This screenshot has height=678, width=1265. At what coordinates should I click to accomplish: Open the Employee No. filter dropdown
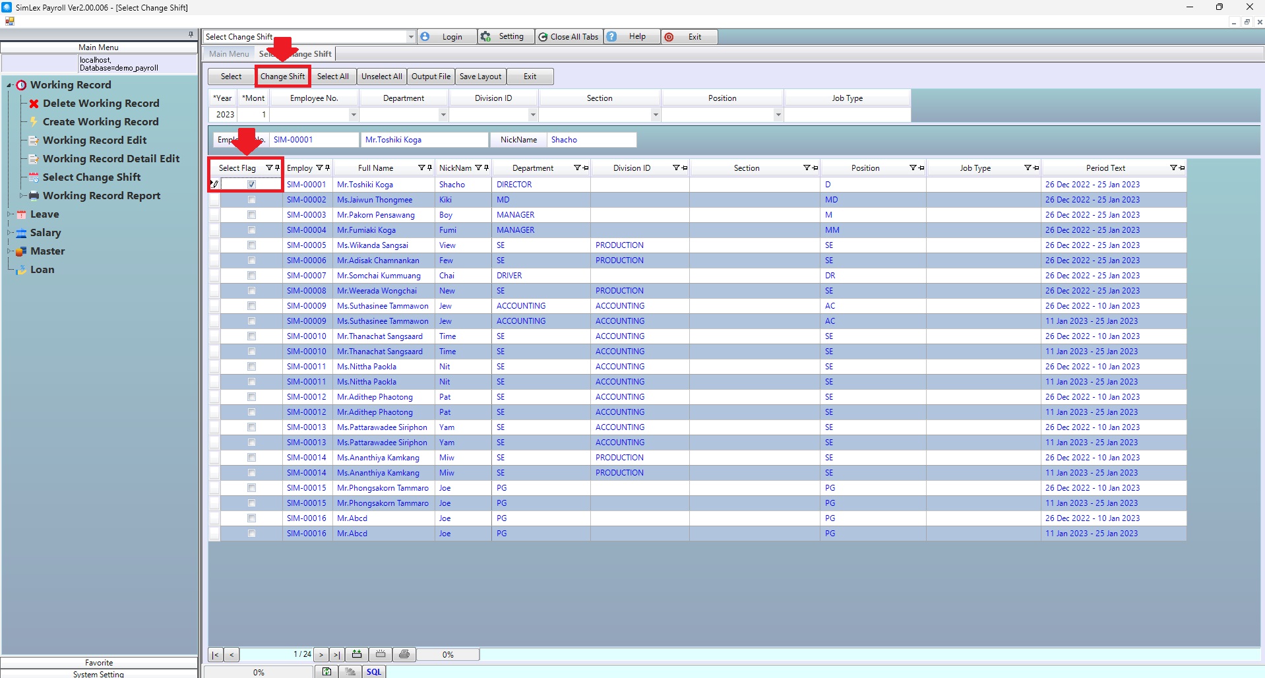coord(354,115)
